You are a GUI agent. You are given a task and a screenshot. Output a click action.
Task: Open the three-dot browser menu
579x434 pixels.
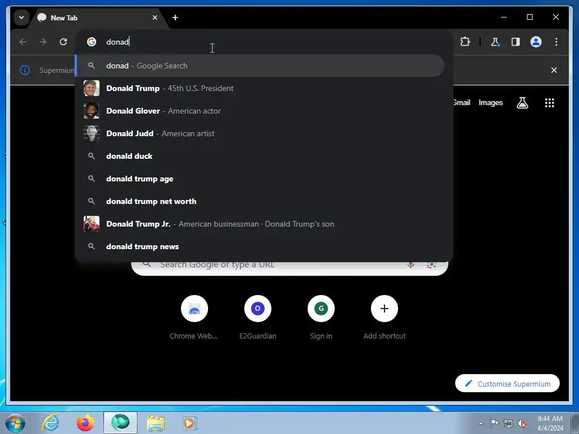click(x=556, y=42)
